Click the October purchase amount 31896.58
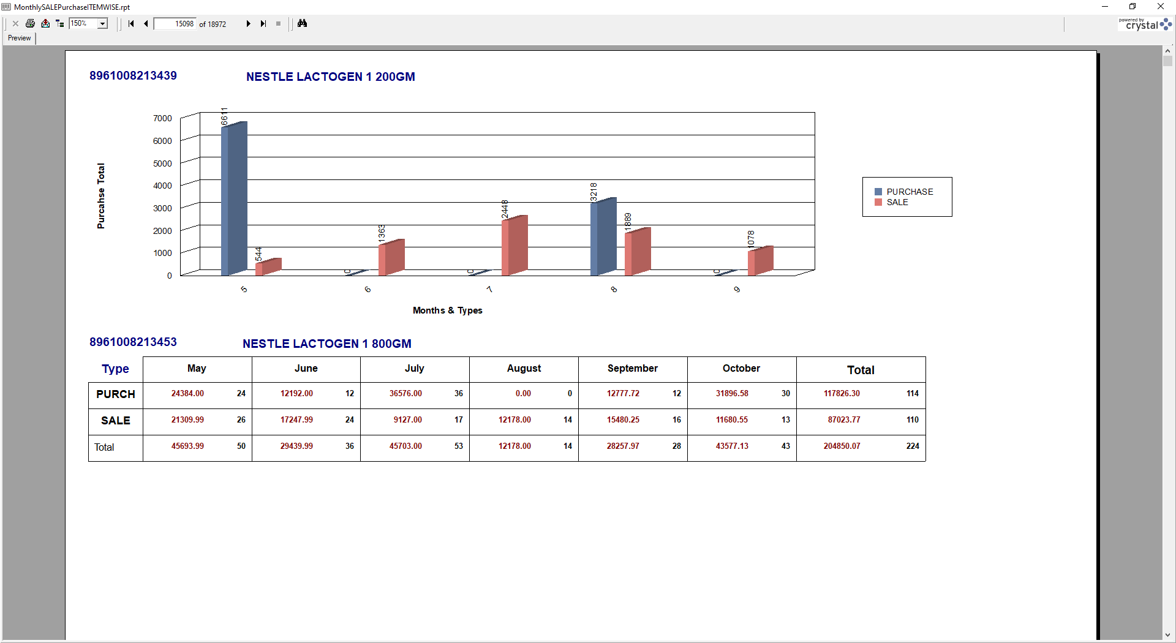Image resolution: width=1176 pixels, height=643 pixels. coord(732,394)
